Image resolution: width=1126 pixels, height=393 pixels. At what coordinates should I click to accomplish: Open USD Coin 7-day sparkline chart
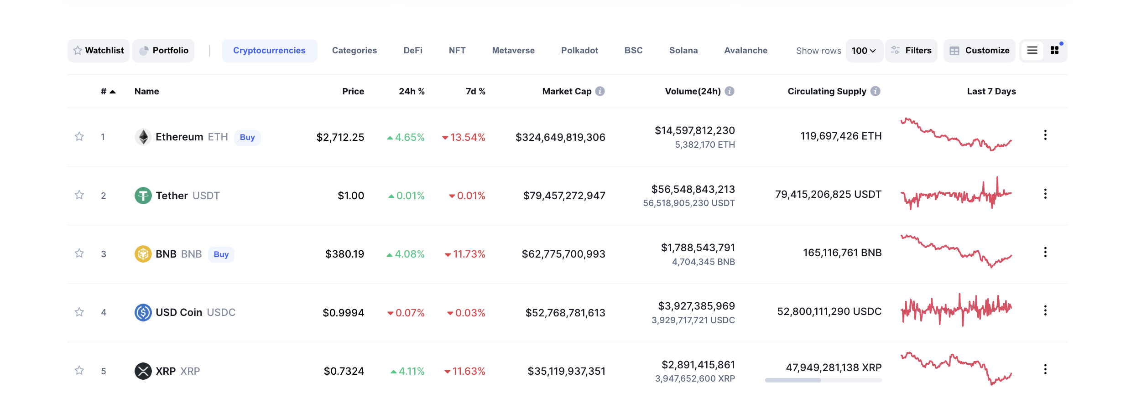[956, 310]
